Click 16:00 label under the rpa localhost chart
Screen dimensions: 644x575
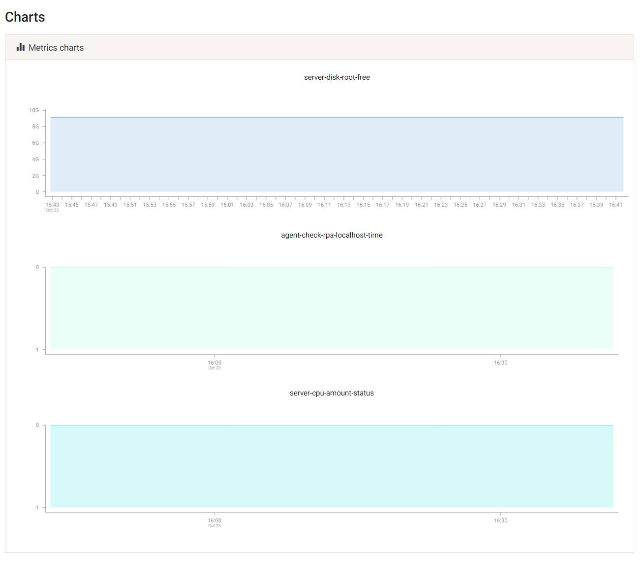coord(215,363)
